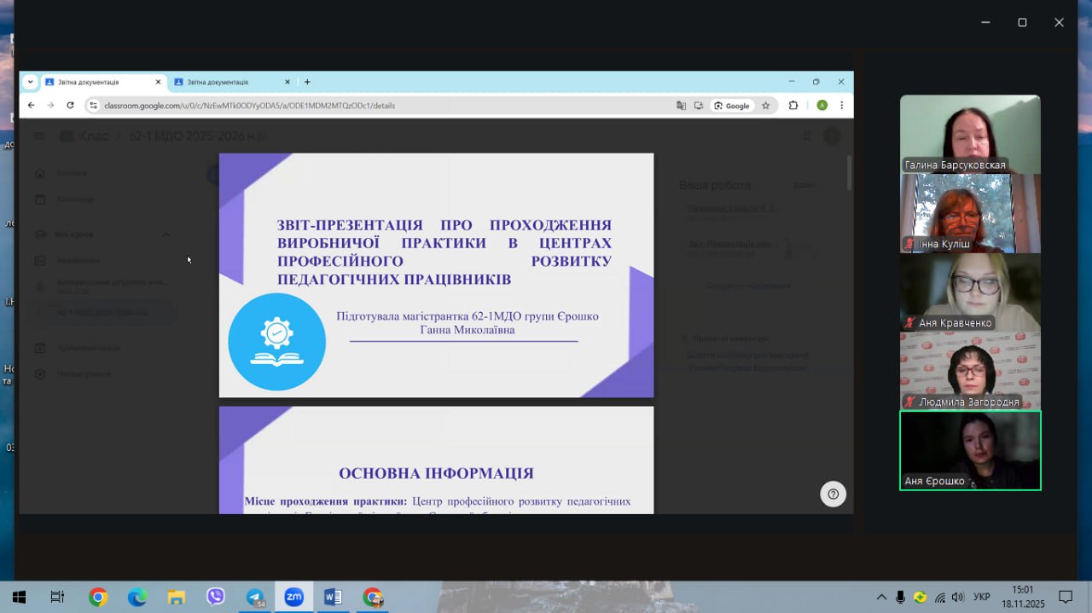This screenshot has height=613, width=1092.
Task: Click the Google Lens search button
Action: 731,106
